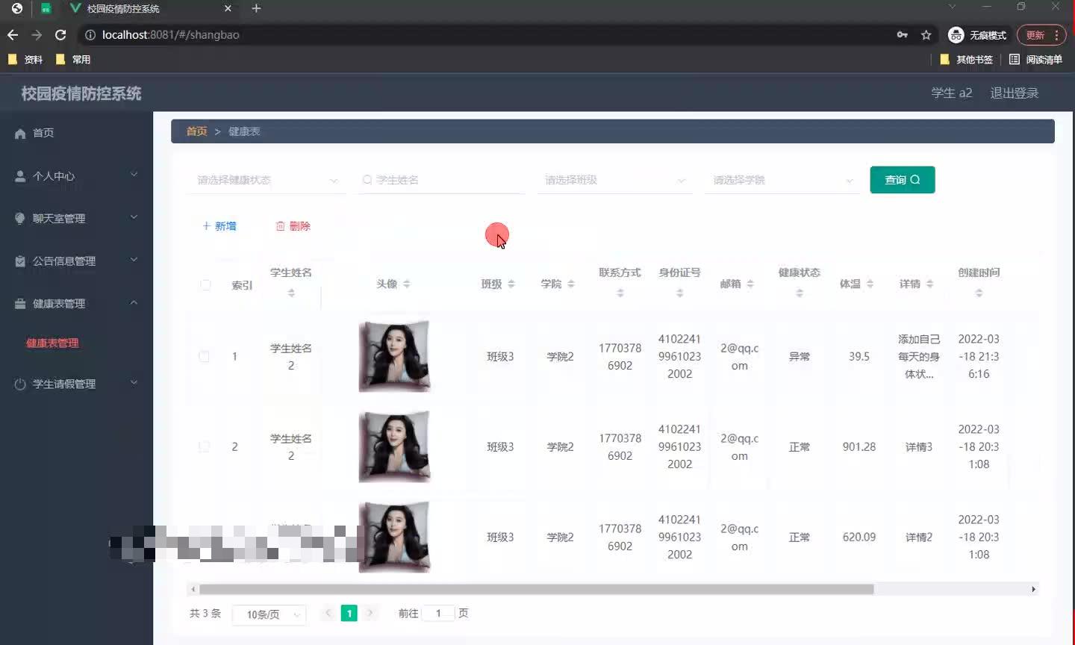The width and height of the screenshot is (1075, 645).
Task: Click the address bar URL localhost:8081
Action: [171, 35]
